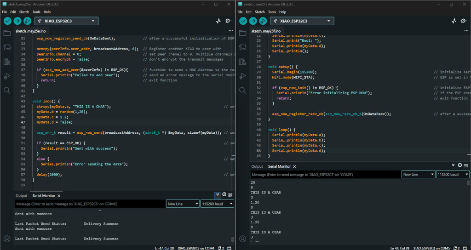Start Debugging in right sketch_may25f window
The height and width of the screenshot is (250, 471).
click(x=263, y=21)
